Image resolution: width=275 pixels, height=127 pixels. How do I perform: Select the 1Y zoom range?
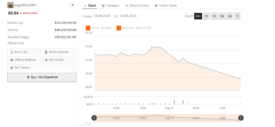(x=237, y=16)
